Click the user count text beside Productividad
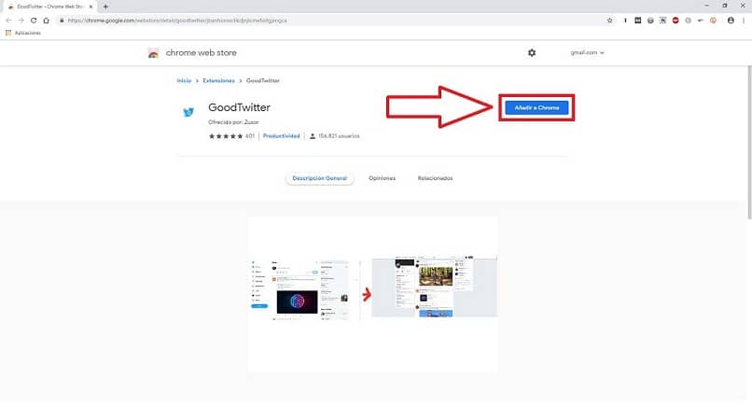Screen dimensions: 752x407 point(339,136)
